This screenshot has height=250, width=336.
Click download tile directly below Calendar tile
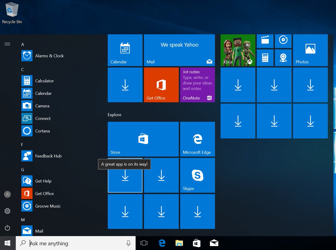tap(125, 85)
